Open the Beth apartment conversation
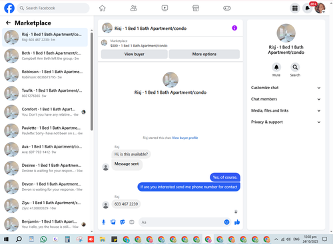Image resolution: width=333 pixels, height=244 pixels. 45,56
